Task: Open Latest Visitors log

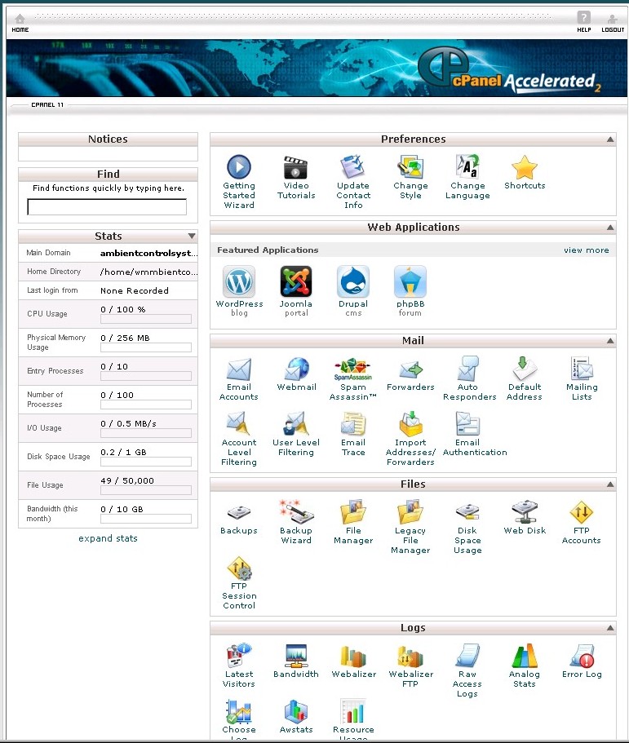Action: [239, 666]
